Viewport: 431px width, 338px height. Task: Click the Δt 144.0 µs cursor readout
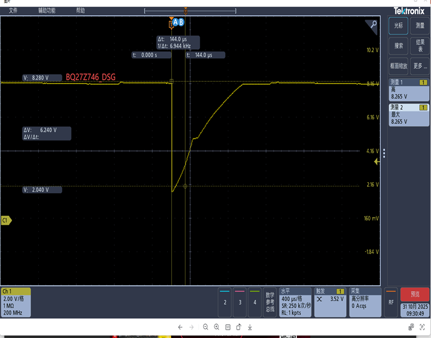(x=178, y=43)
